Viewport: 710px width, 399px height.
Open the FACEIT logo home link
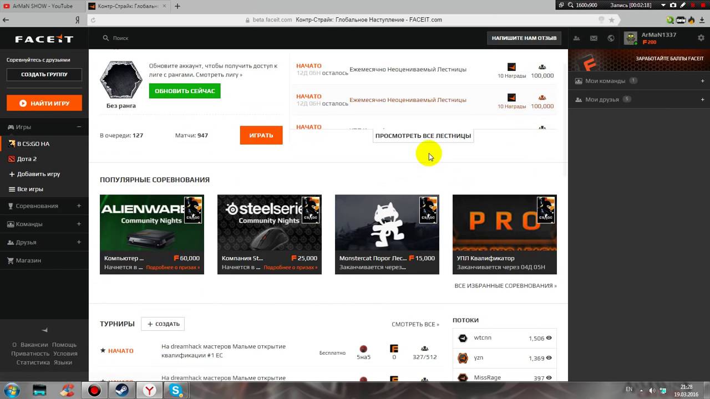pyautogui.click(x=44, y=39)
